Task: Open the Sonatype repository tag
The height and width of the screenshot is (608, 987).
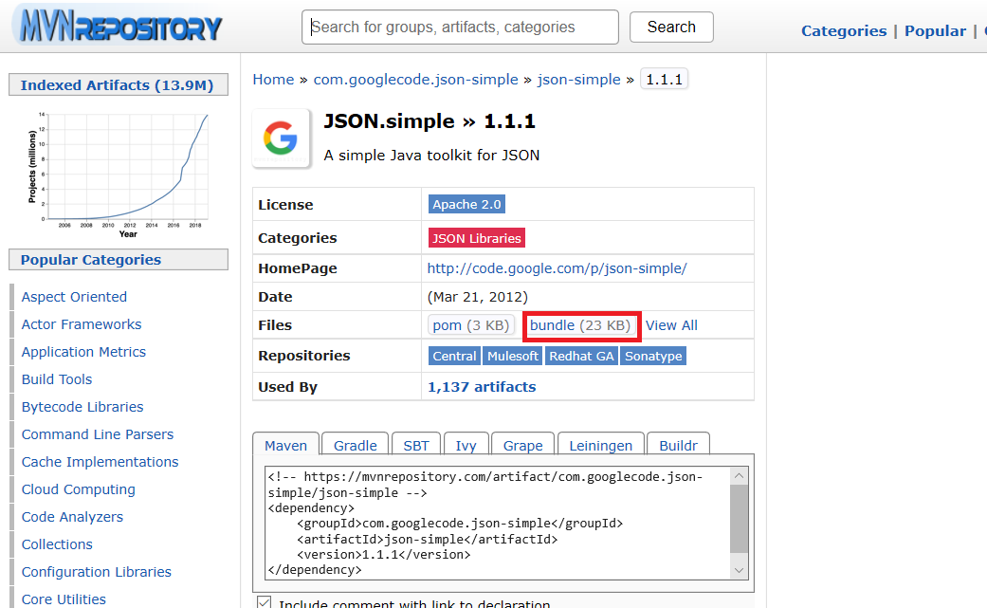Action: click(652, 356)
